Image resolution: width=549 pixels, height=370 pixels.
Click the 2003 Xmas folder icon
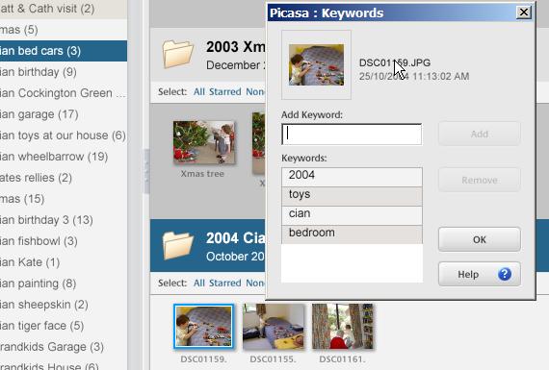(178, 54)
